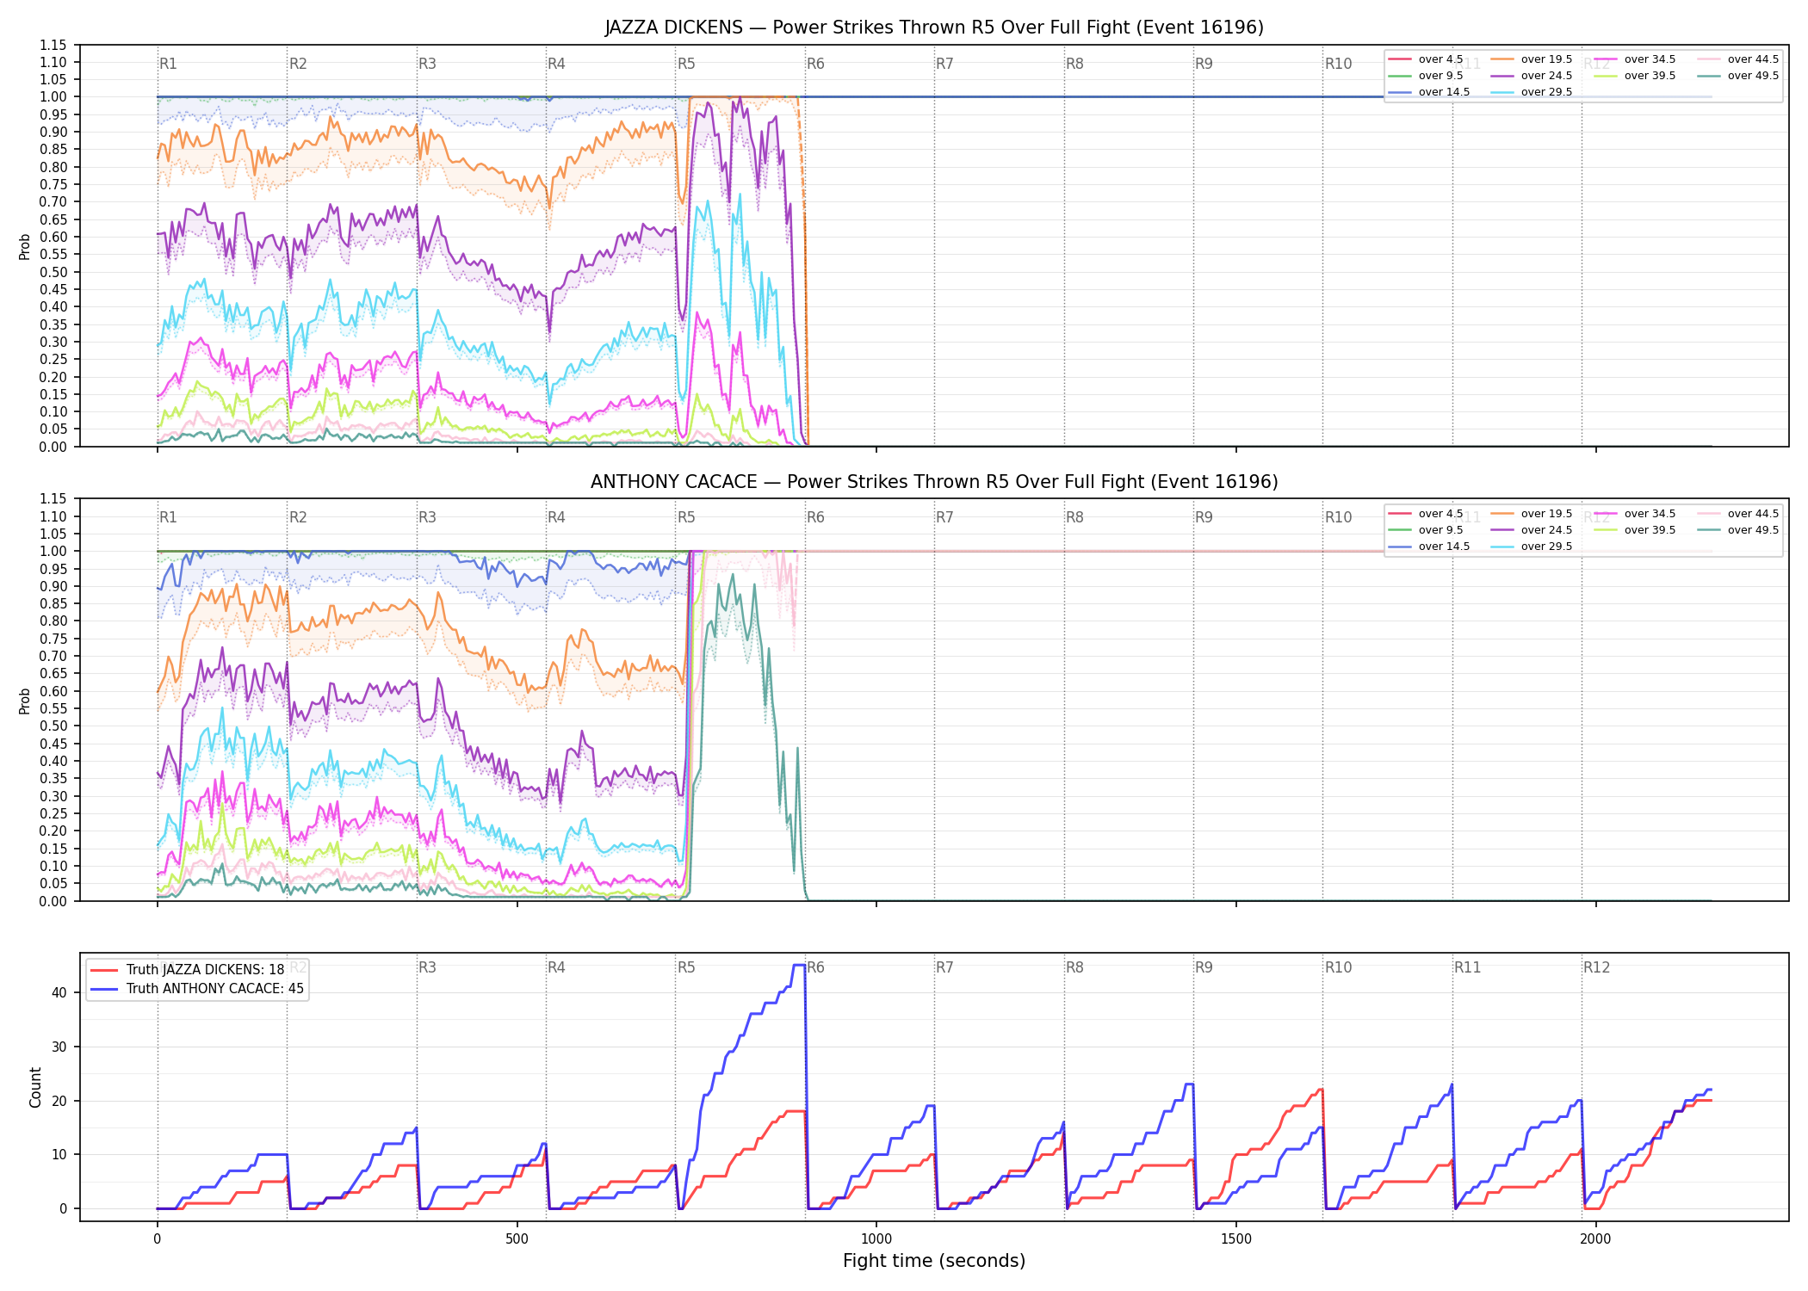This screenshot has height=1291, width=1808.
Task: Click the R9 marker in the count chart
Action: point(1204,967)
